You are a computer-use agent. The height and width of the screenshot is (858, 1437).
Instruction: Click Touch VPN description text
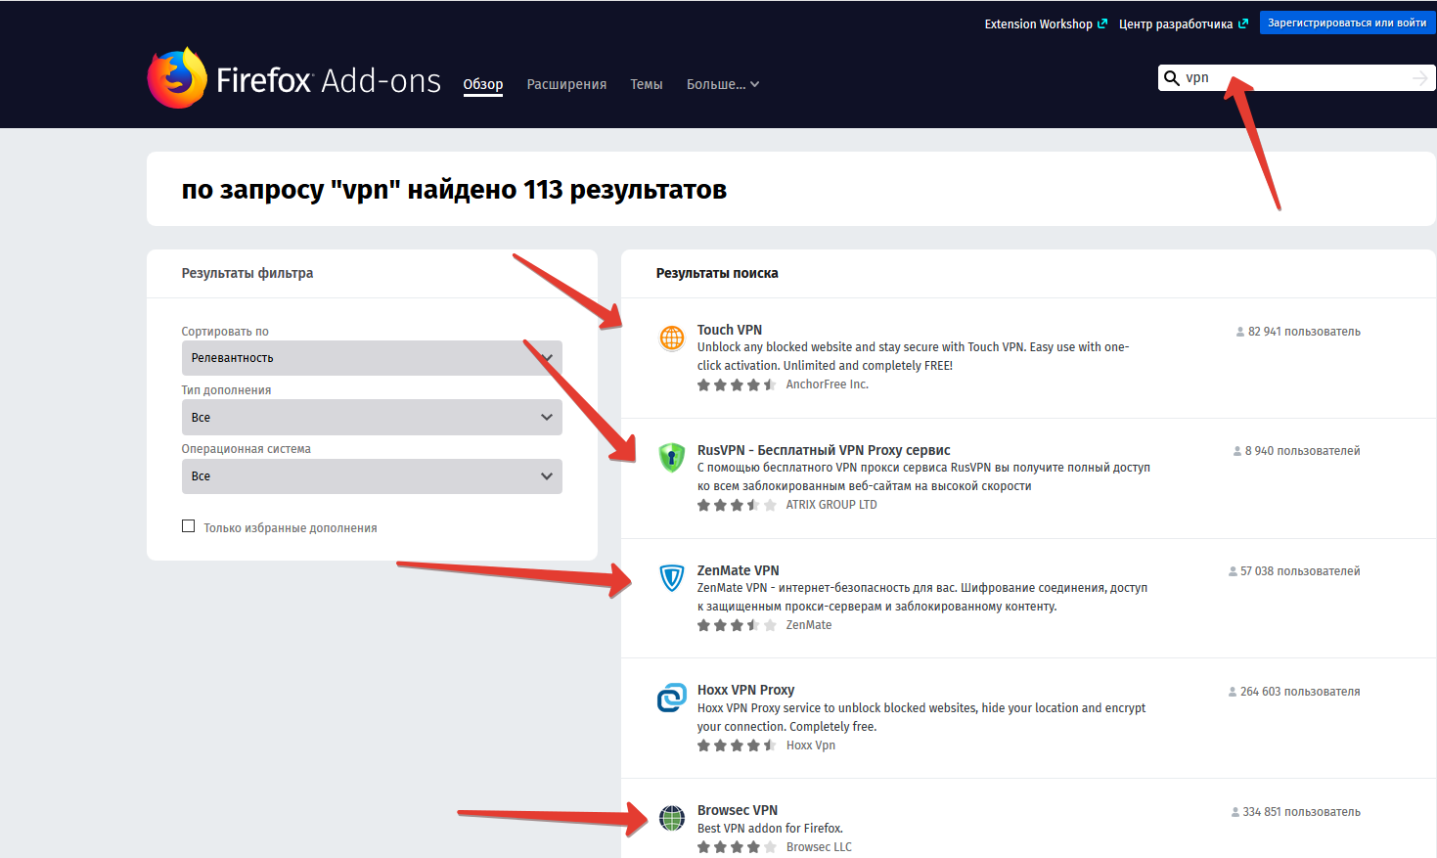pyautogui.click(x=913, y=356)
